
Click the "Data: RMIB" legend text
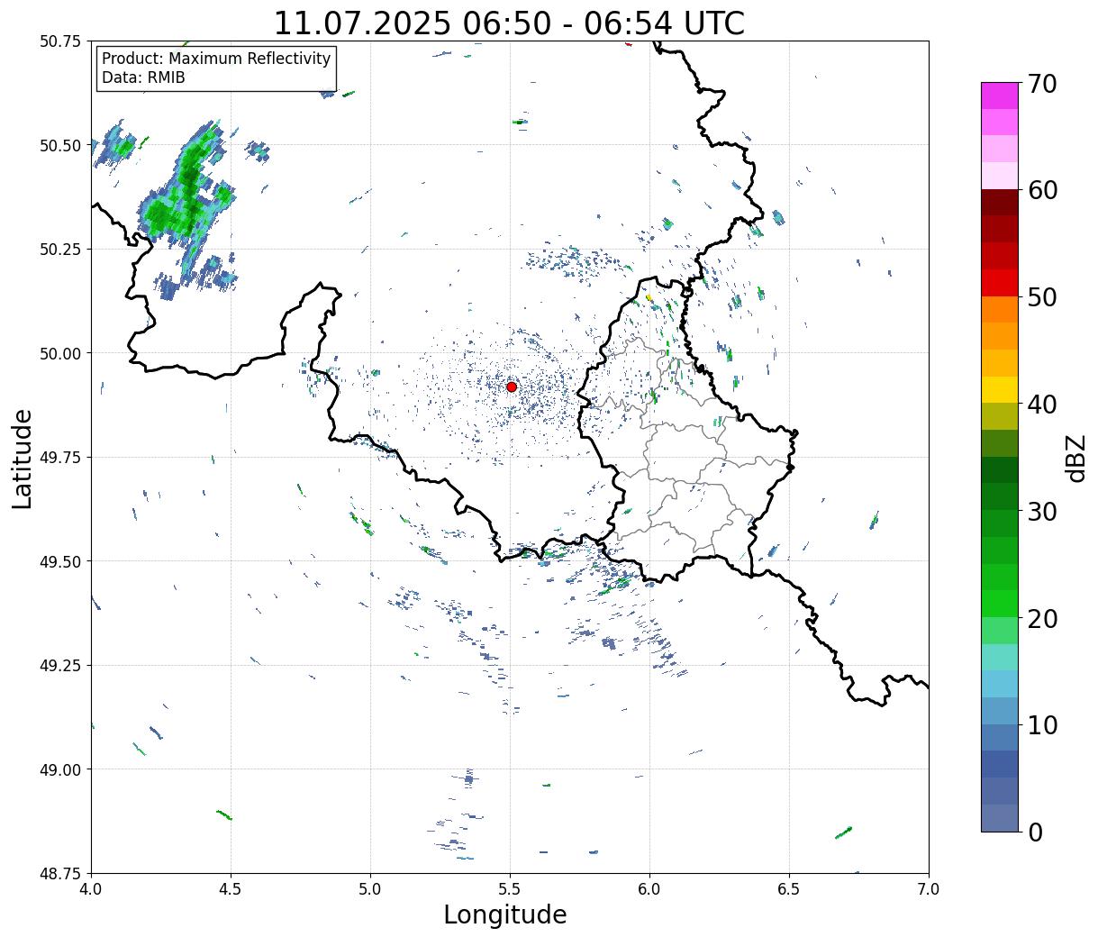pyautogui.click(x=143, y=77)
